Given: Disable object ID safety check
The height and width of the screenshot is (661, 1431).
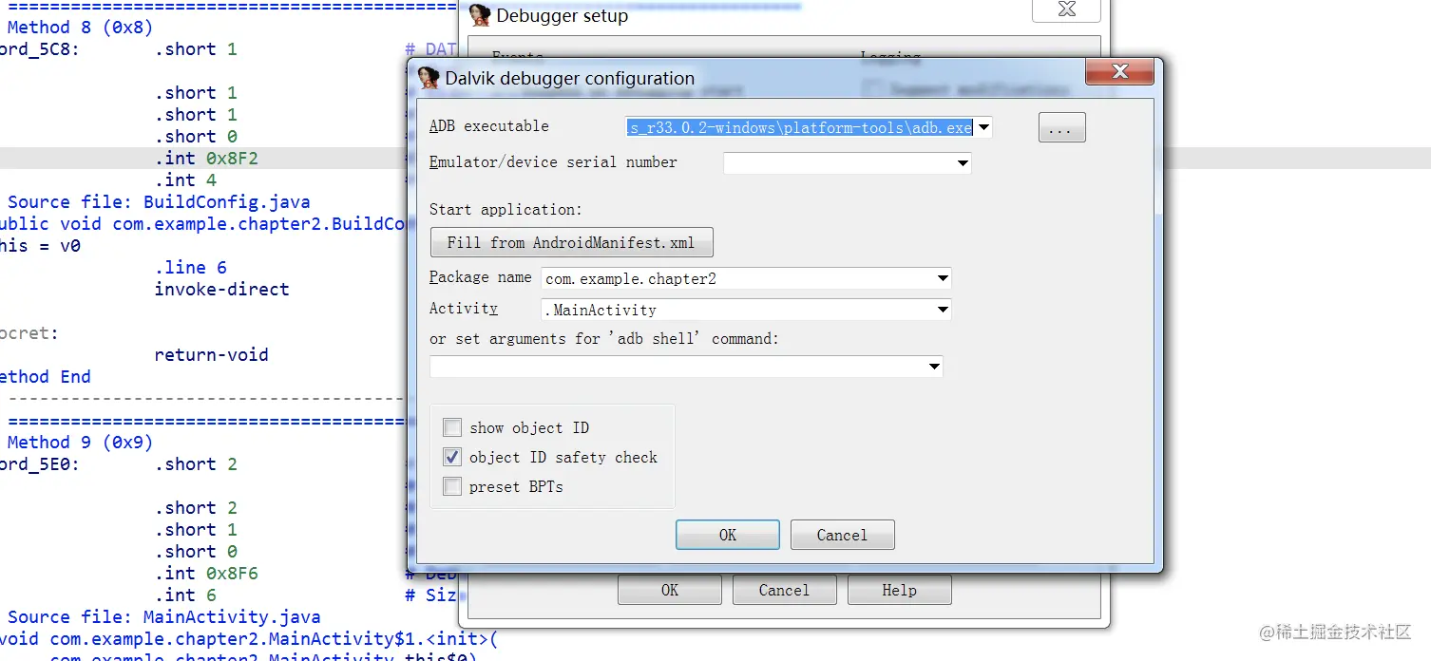Looking at the screenshot, I should (451, 457).
